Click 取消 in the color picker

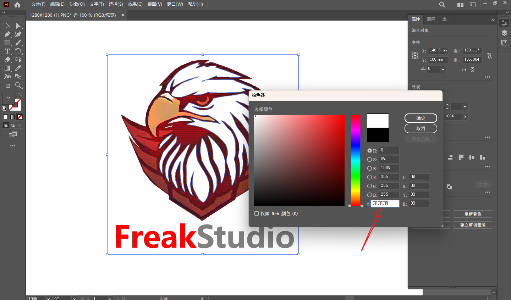(421, 128)
